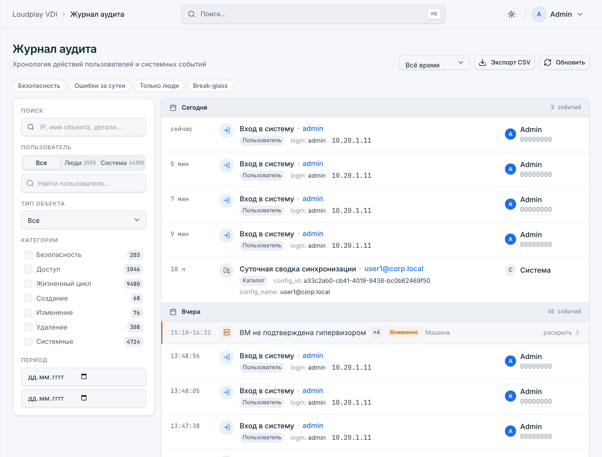Open the date picker in the second period field

click(84, 398)
